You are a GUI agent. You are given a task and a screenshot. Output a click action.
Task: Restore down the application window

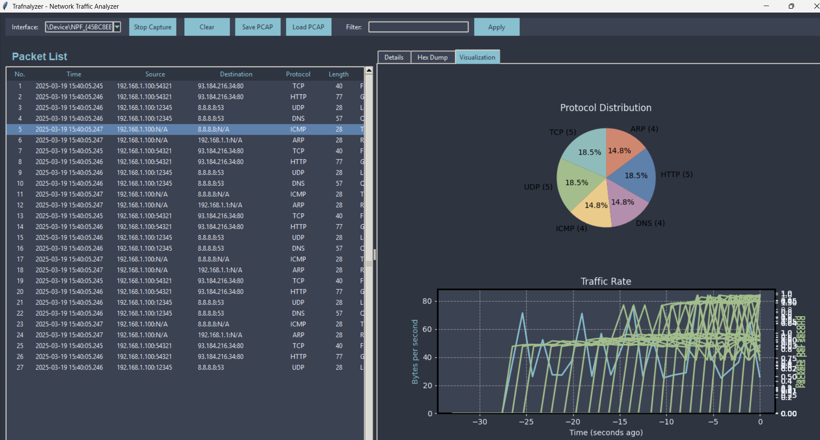click(x=791, y=6)
